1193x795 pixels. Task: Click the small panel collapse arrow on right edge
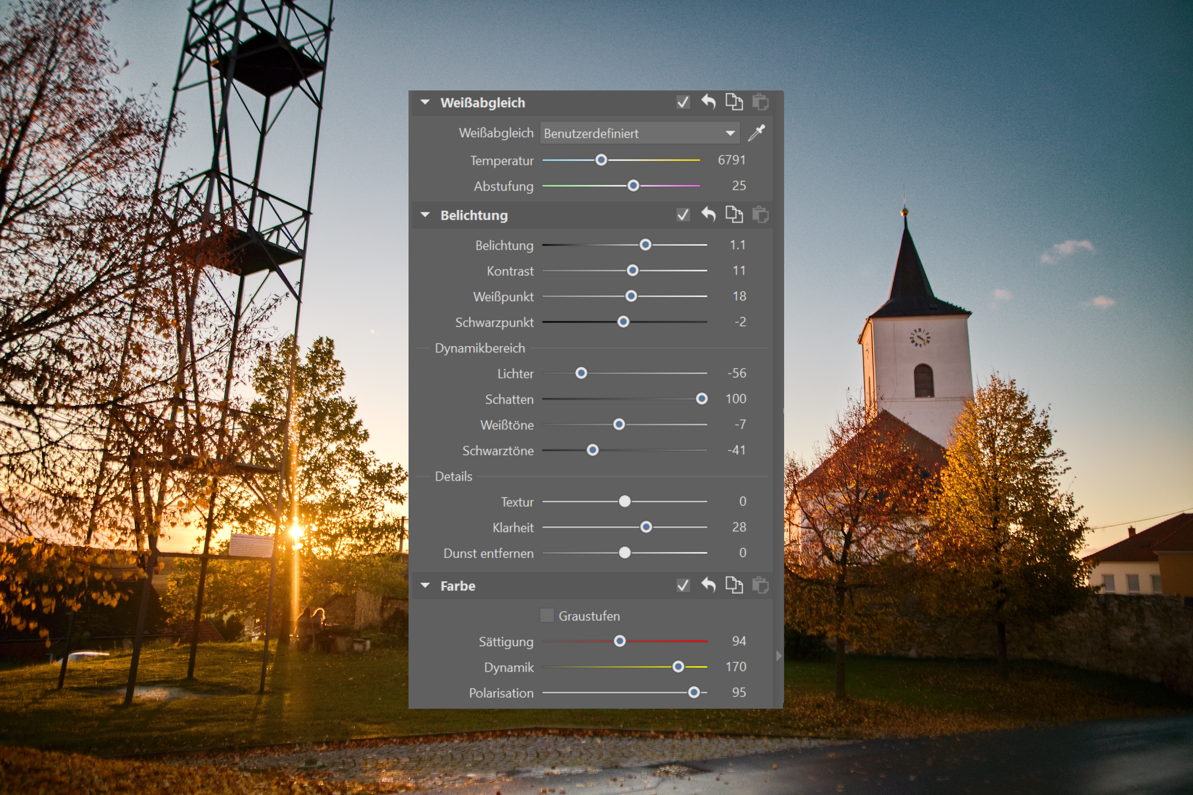click(779, 655)
